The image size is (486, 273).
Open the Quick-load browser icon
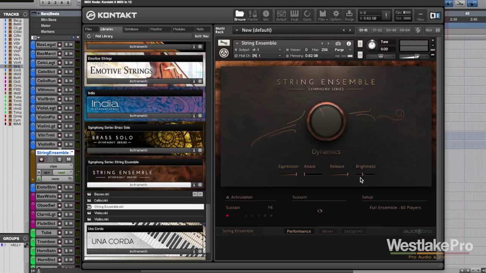click(307, 15)
